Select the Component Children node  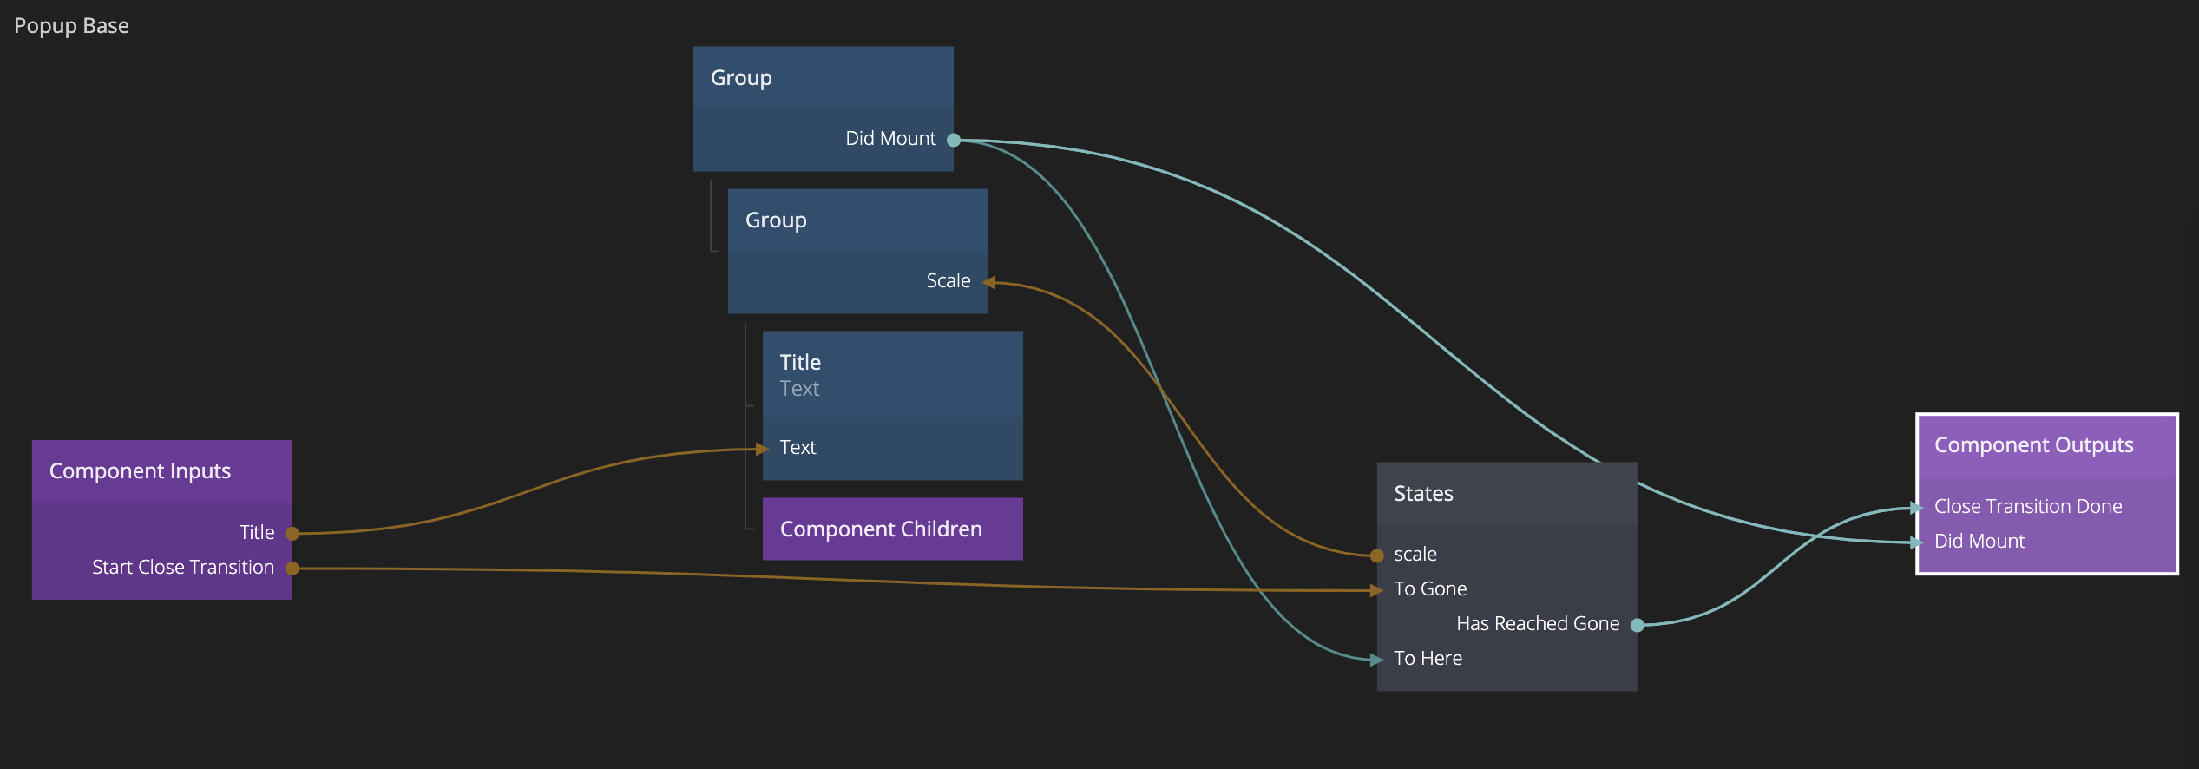pyautogui.click(x=892, y=529)
